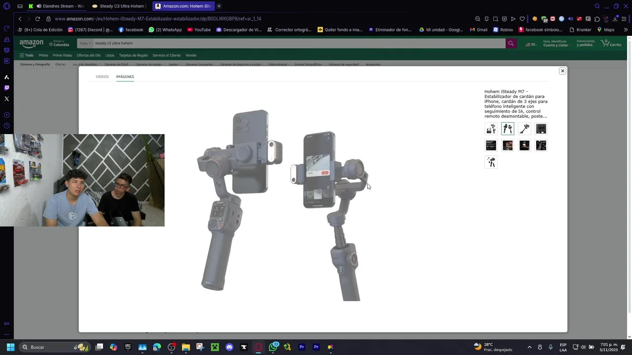Open the Todo hamburger menu
632x355 pixels.
[x=27, y=55]
